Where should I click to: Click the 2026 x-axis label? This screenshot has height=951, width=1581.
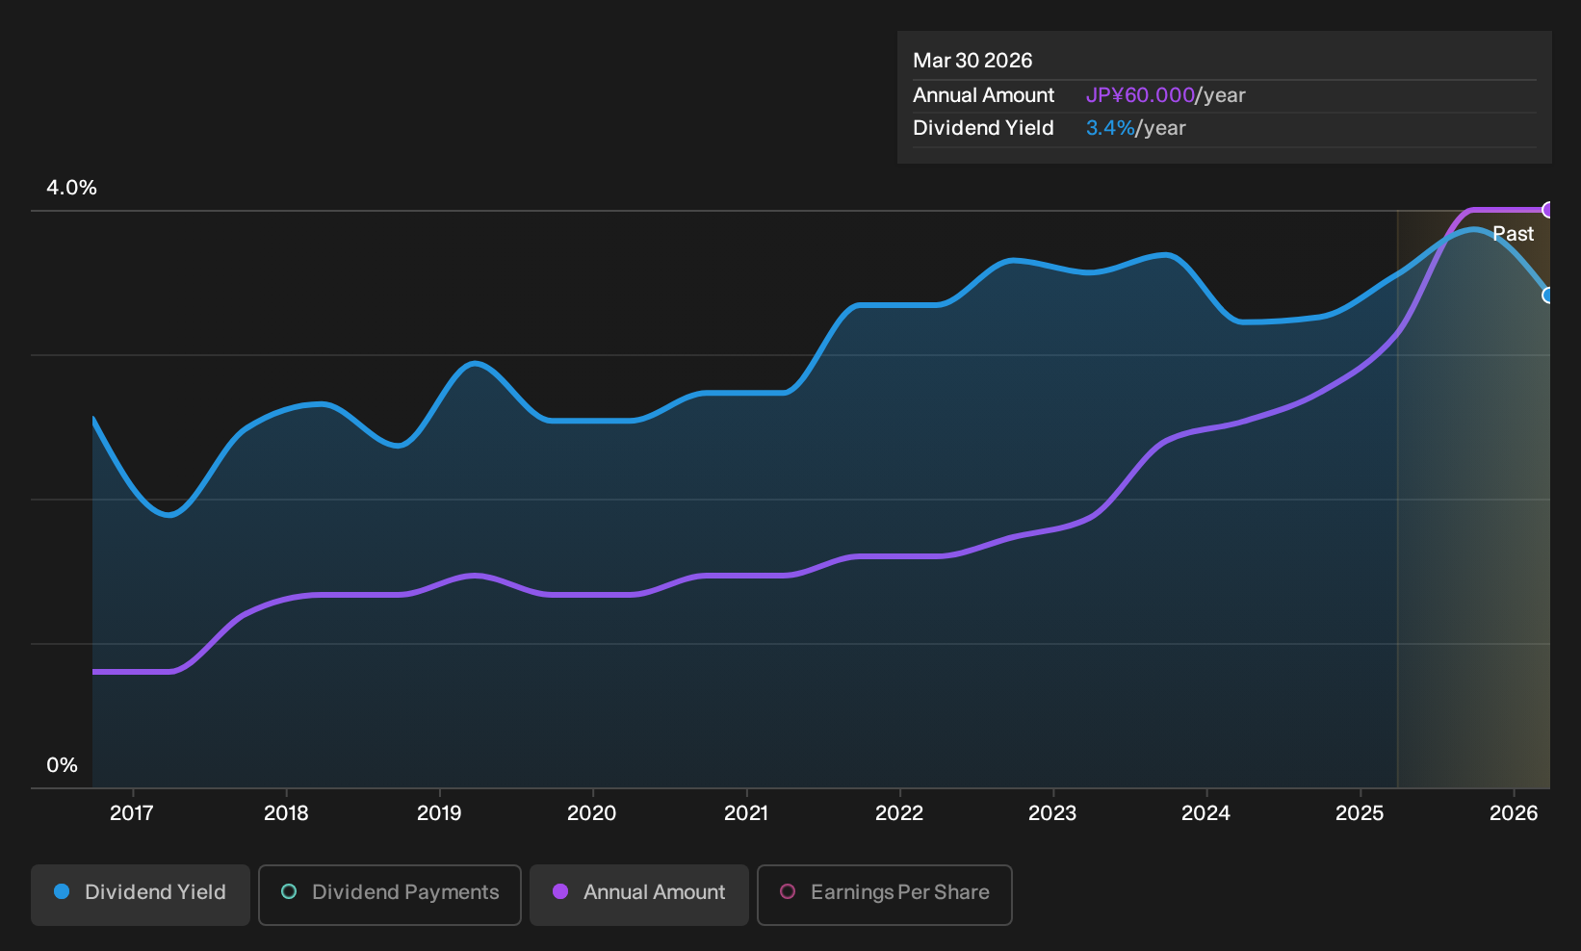tap(1514, 813)
